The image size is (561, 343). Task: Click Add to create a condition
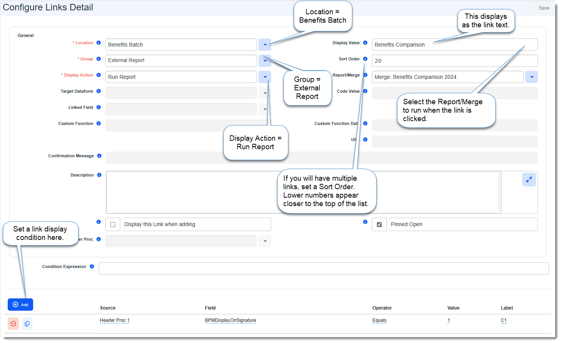point(20,305)
